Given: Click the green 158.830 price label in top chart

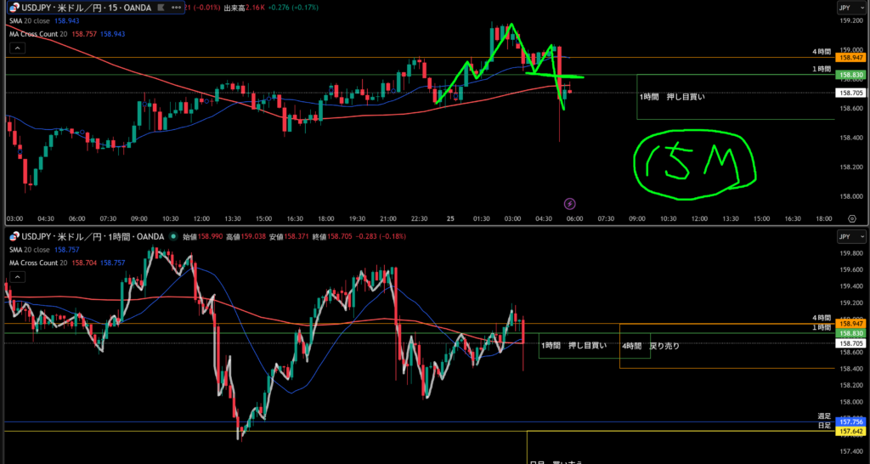Looking at the screenshot, I should [850, 75].
